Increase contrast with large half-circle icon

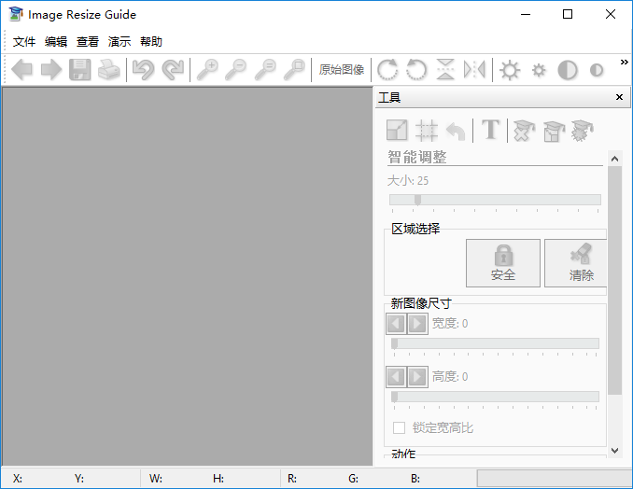point(568,70)
